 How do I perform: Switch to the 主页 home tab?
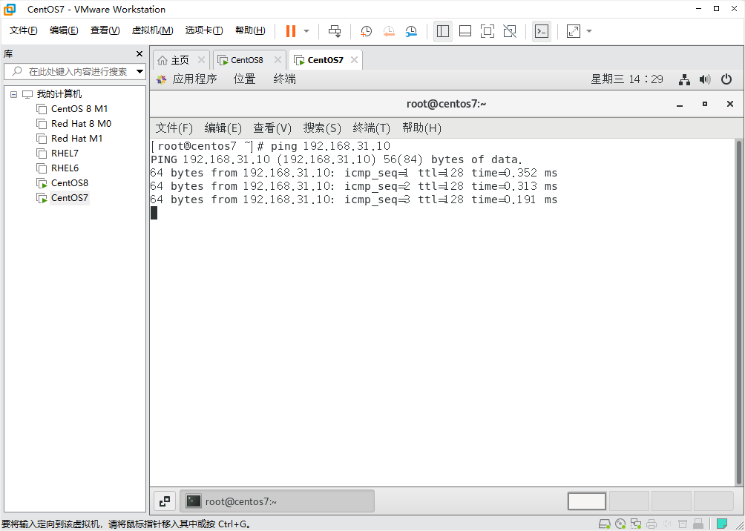pos(180,60)
